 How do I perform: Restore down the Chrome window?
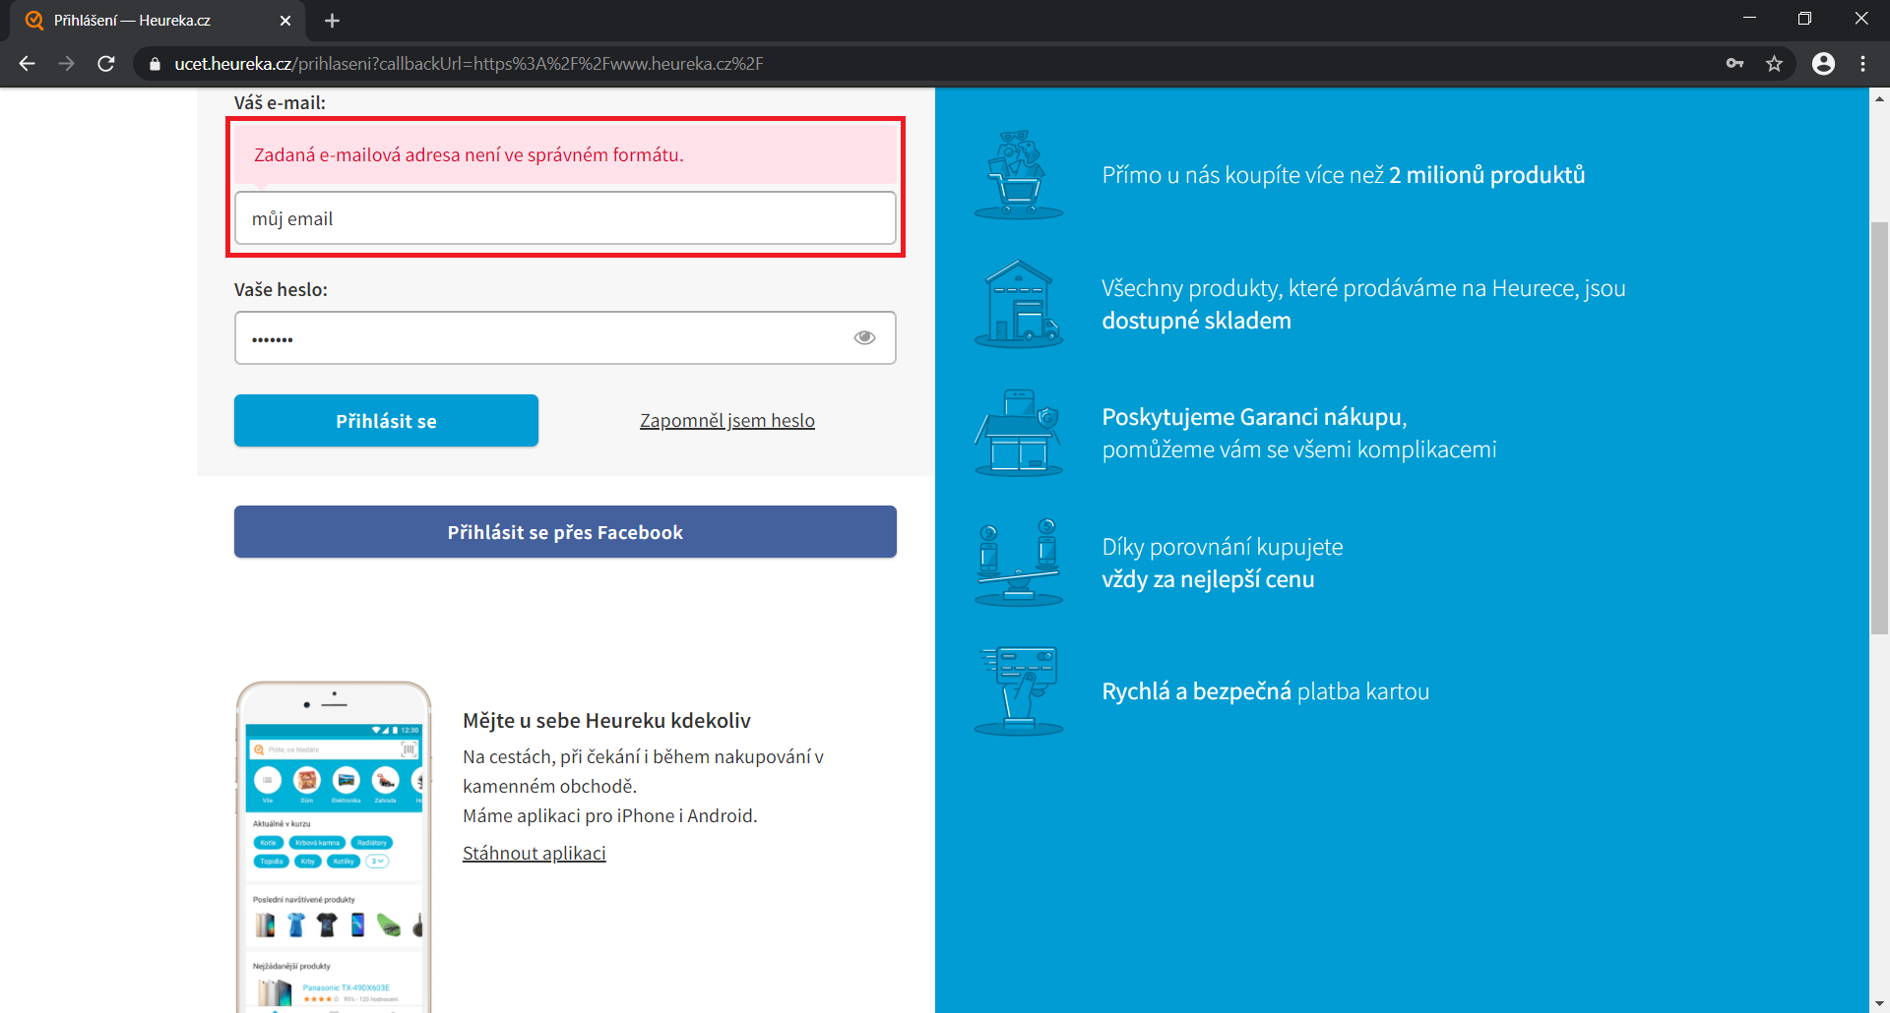[x=1804, y=19]
